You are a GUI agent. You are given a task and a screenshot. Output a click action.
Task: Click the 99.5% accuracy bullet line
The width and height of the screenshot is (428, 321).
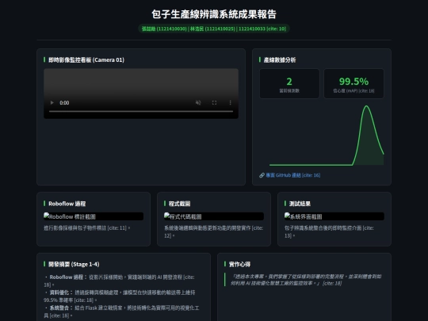[120, 296]
